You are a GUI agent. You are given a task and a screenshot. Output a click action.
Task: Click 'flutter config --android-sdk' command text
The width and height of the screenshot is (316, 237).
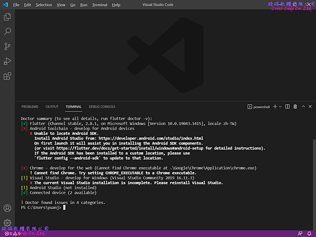click(67, 158)
